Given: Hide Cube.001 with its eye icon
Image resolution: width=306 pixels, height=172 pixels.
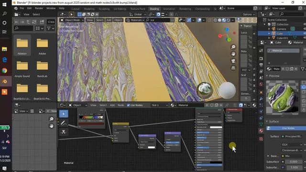Looking at the screenshot, I should pos(305,38).
